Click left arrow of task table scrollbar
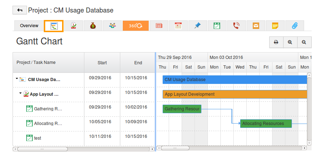 (15, 149)
